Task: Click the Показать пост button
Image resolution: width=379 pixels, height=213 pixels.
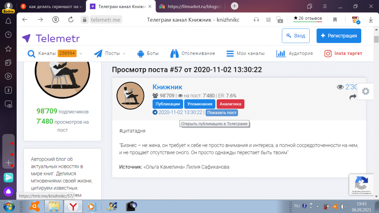Action: tap(222, 113)
